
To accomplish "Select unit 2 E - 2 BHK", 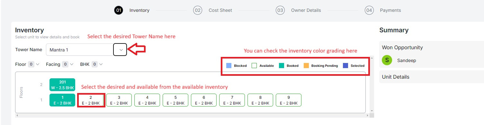I will [x=91, y=100].
